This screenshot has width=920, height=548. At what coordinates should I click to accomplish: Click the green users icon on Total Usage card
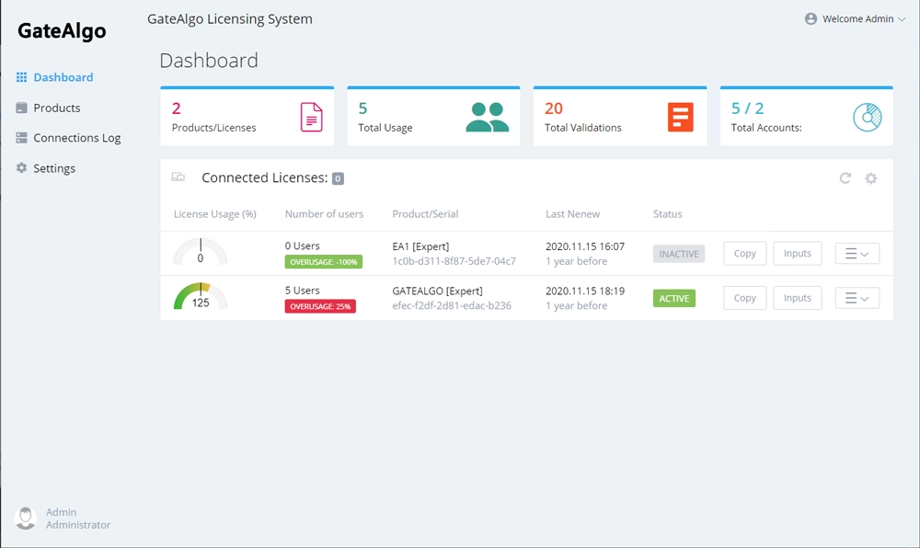tap(487, 117)
